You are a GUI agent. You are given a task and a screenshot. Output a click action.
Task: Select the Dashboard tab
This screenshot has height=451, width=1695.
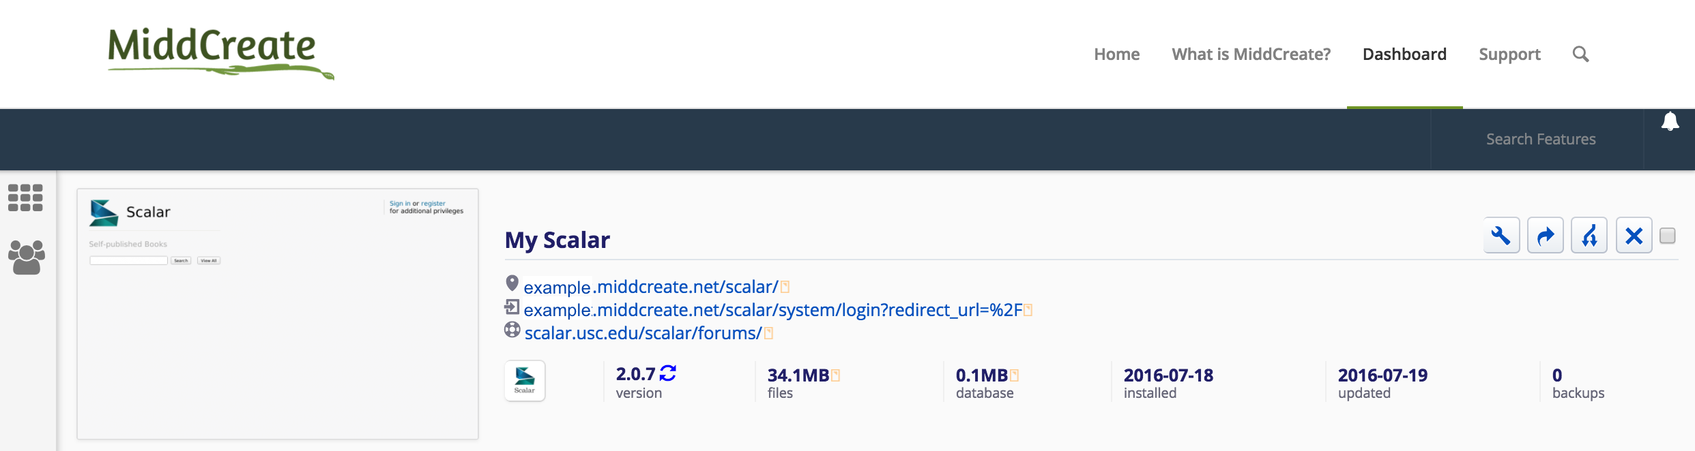(1404, 55)
